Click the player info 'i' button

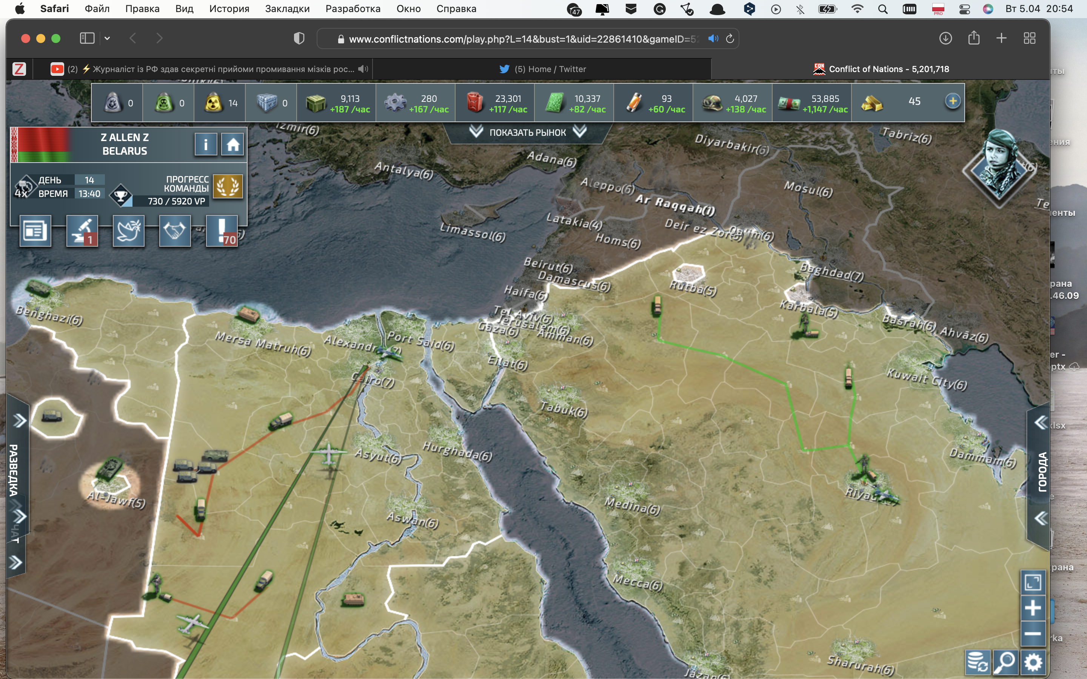(206, 144)
